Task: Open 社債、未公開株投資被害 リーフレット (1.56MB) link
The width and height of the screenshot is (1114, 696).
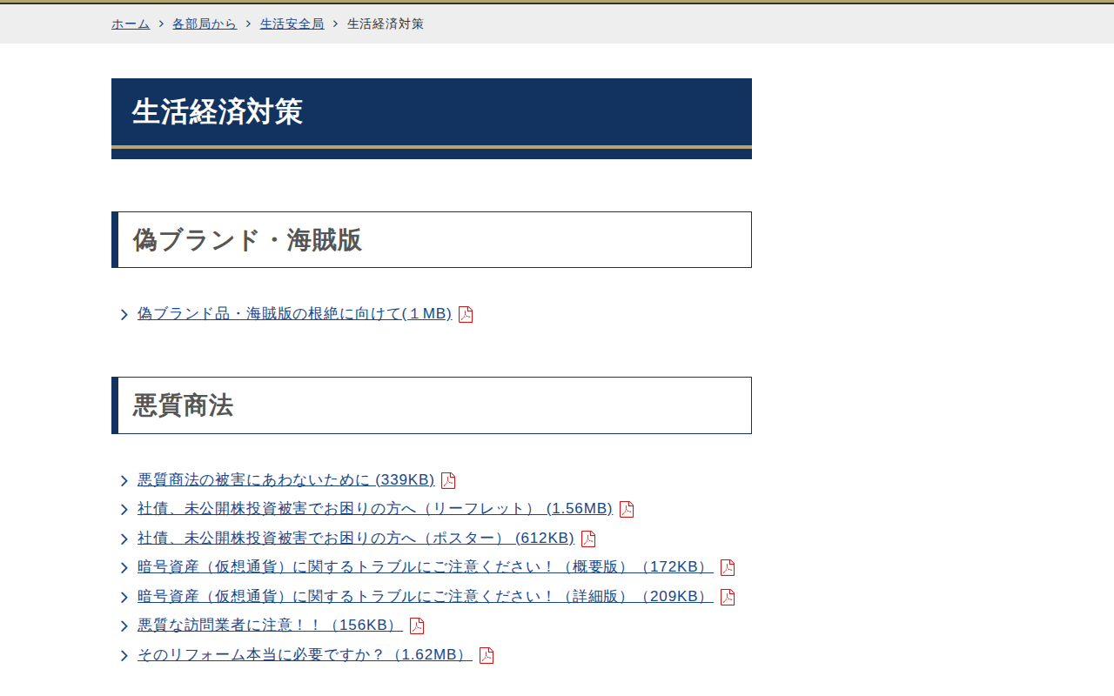Action: point(375,509)
